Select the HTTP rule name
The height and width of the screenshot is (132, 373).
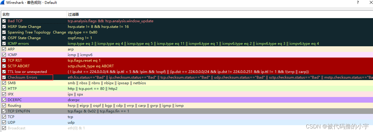pyautogui.click(x=12, y=89)
